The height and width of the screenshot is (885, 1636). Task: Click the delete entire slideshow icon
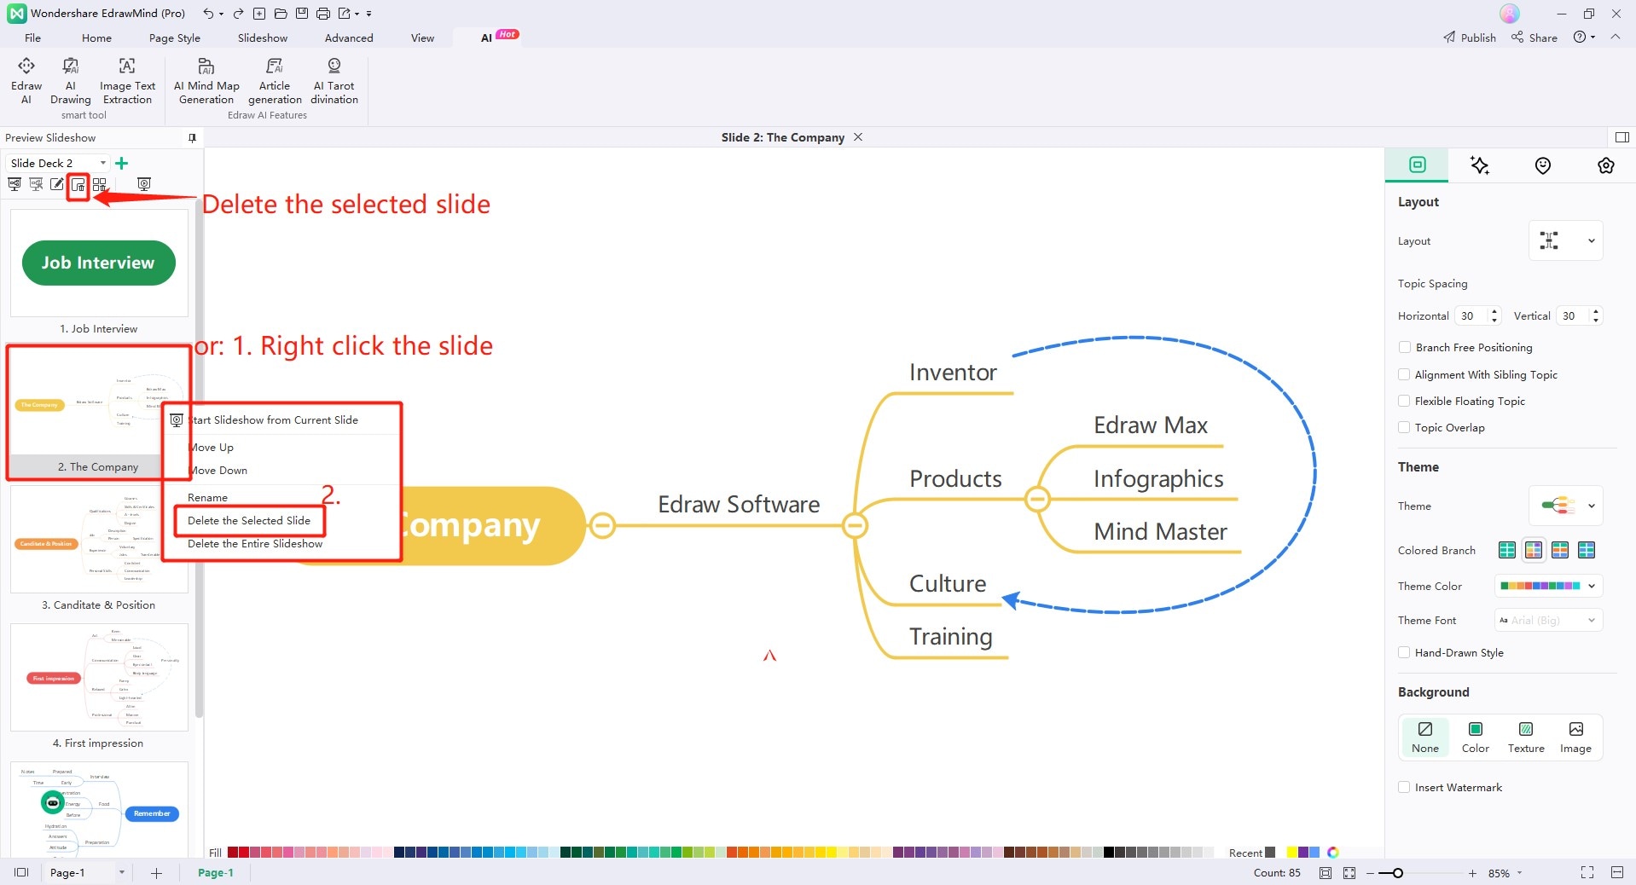tap(100, 184)
